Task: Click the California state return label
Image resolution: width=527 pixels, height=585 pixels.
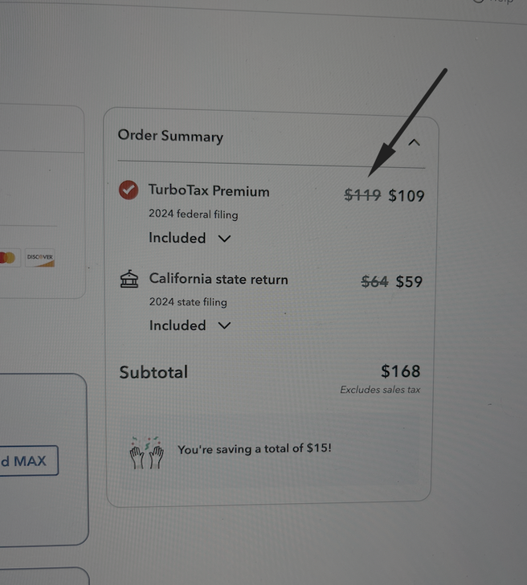Action: [218, 280]
